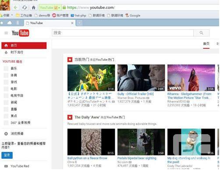Play the Pedals bipedal bear thumbnail
The width and height of the screenshot is (220, 170).
pos(141,142)
